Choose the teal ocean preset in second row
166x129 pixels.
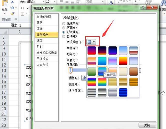point(102,61)
